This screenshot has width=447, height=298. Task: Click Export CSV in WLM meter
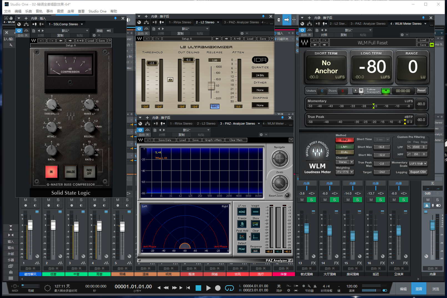pos(418,172)
